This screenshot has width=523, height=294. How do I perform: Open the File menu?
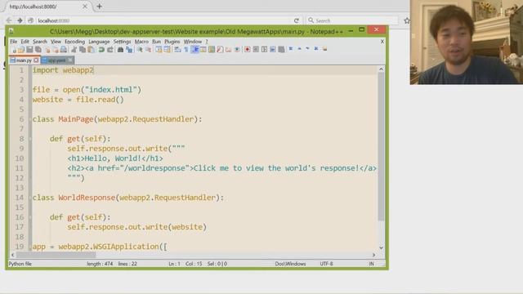coord(13,42)
